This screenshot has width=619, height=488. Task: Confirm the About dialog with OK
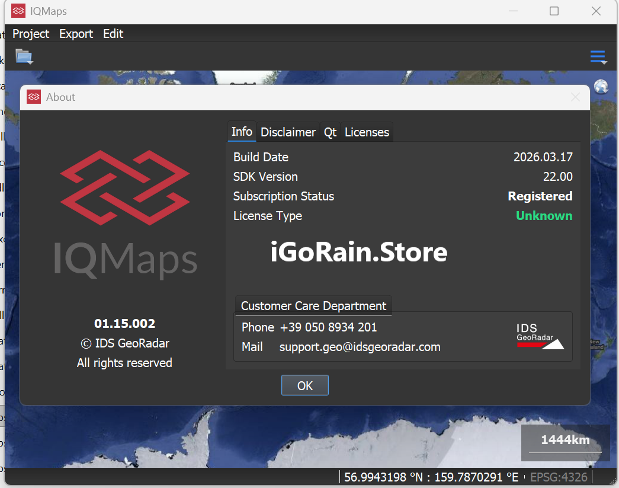click(305, 385)
